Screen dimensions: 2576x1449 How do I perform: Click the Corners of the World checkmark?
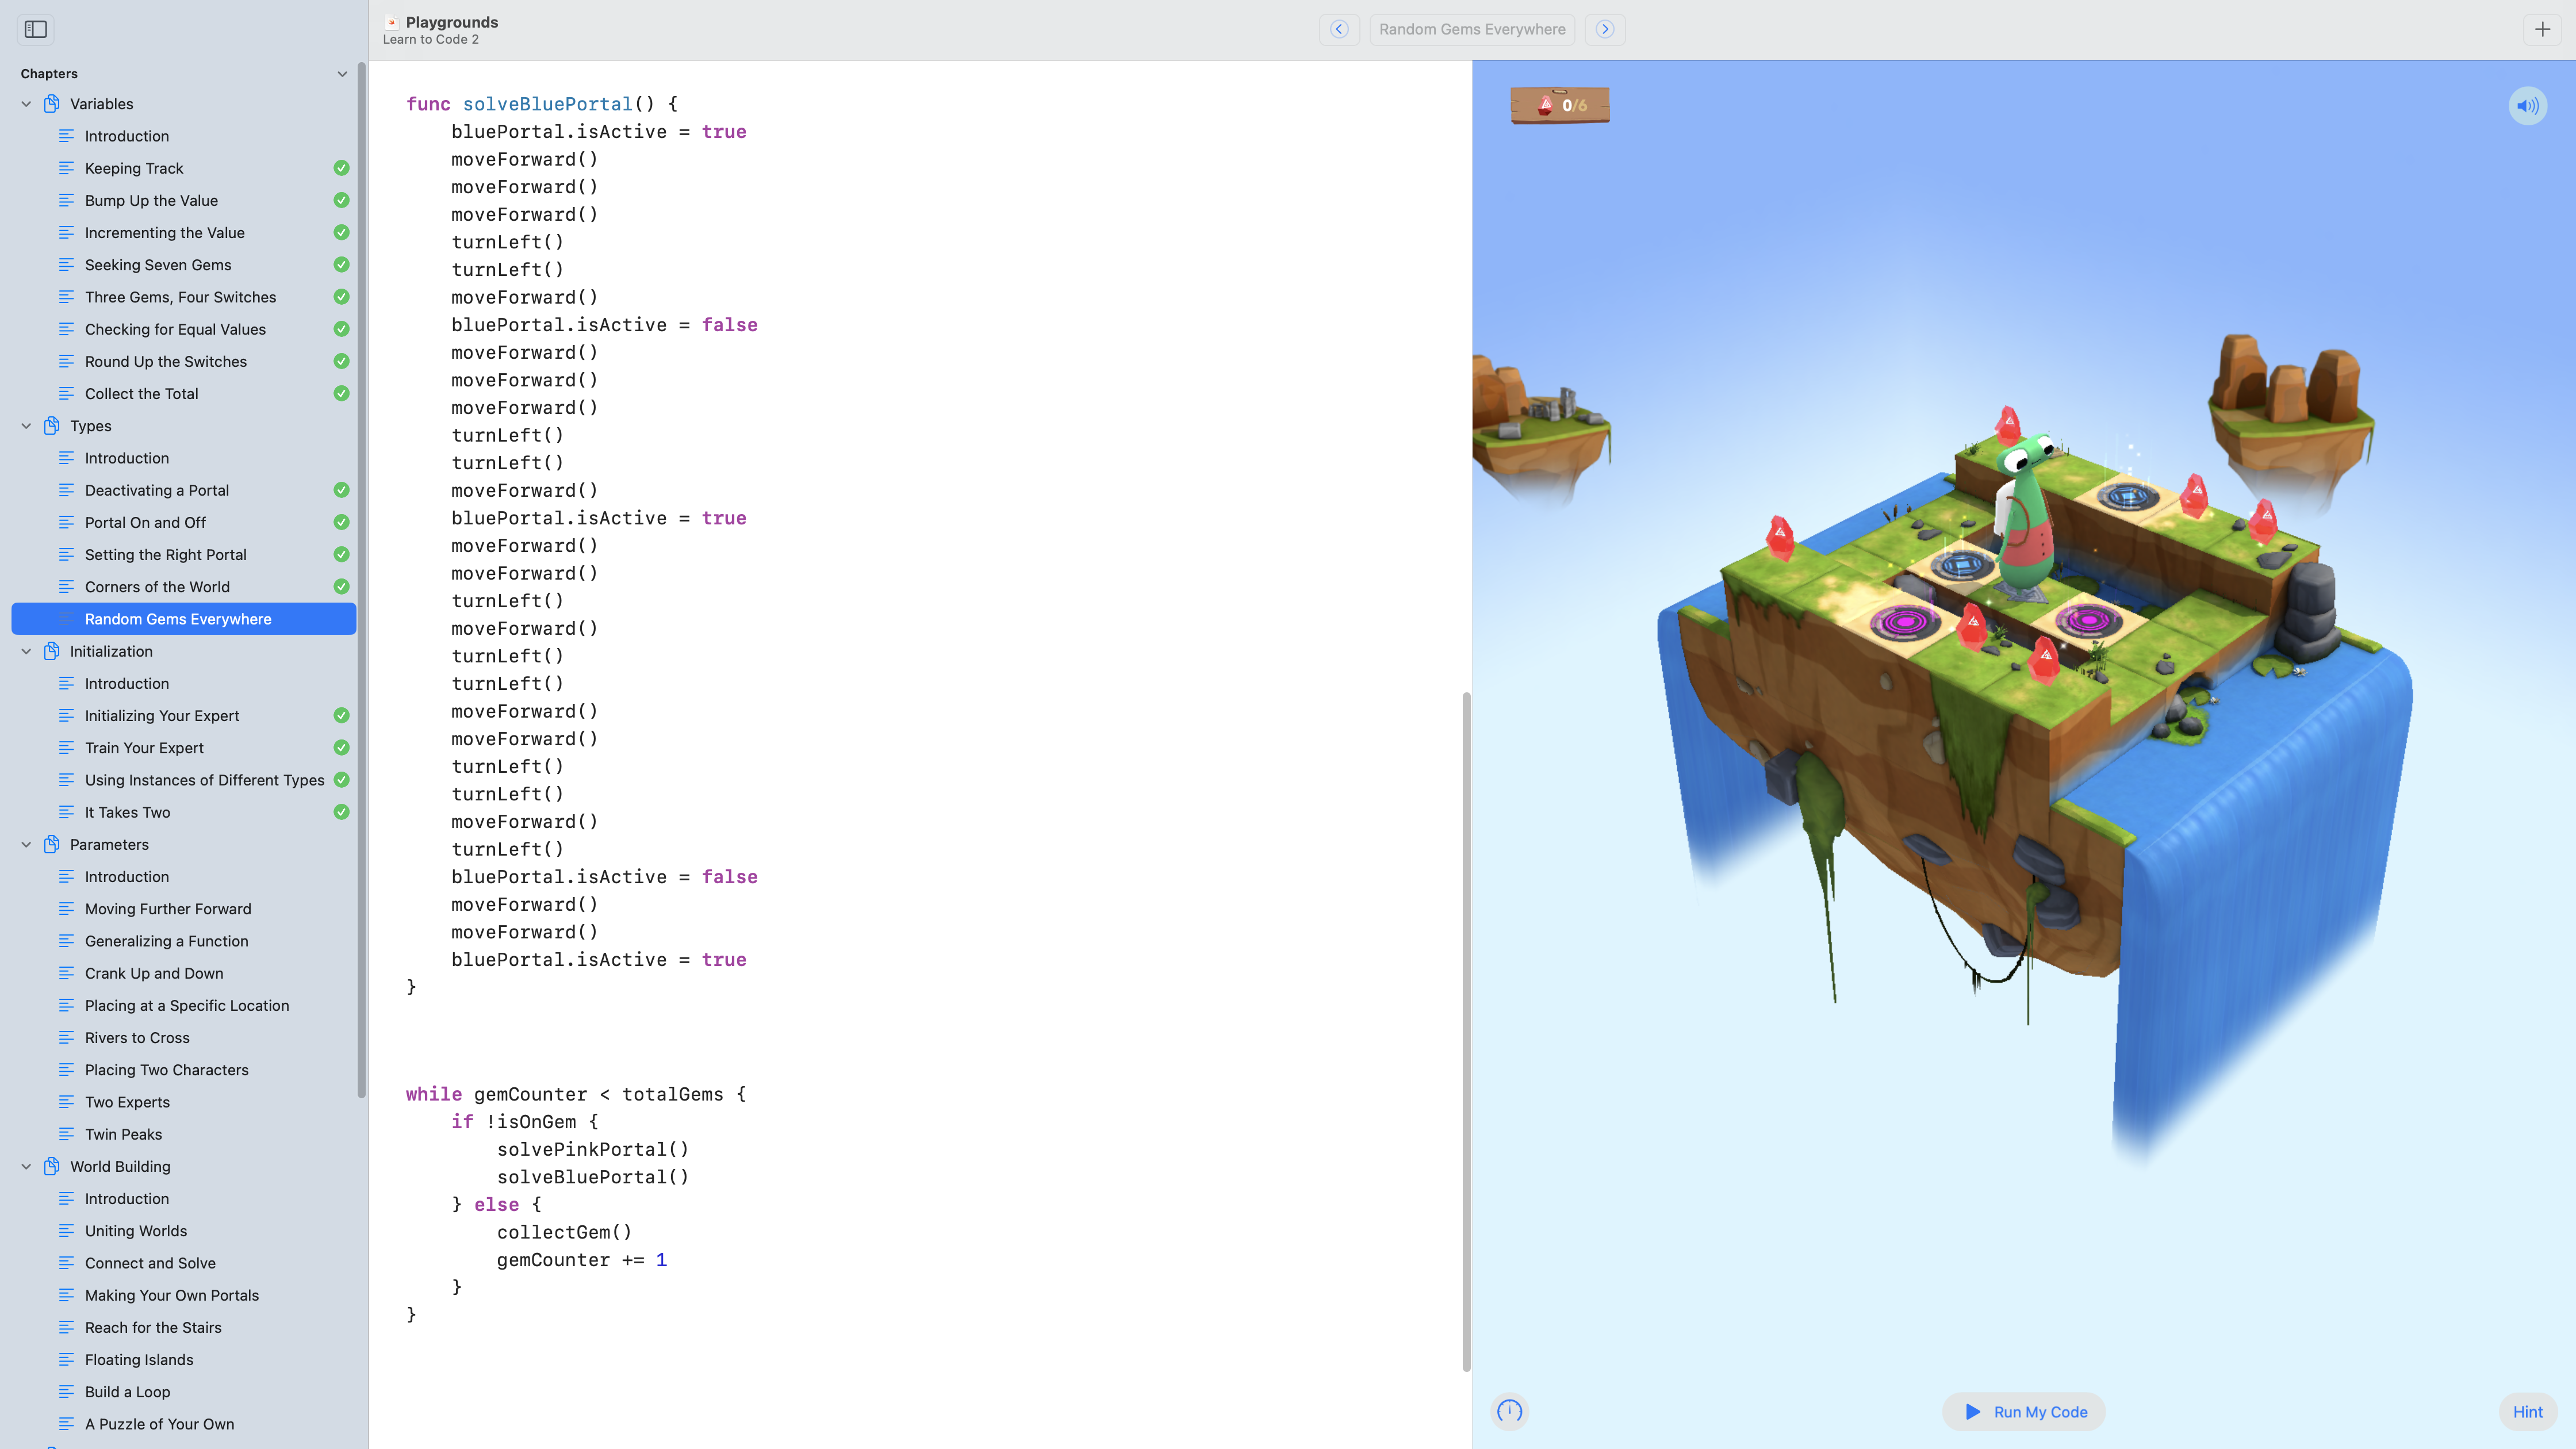tap(341, 587)
